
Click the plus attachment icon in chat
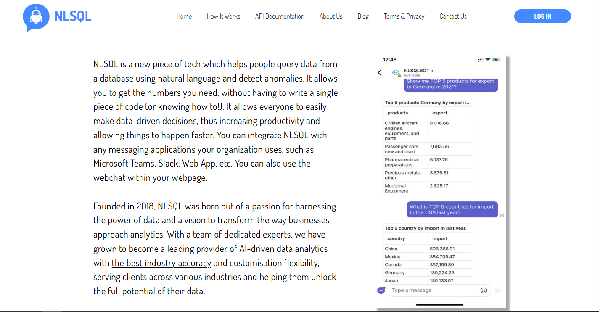pos(381,290)
